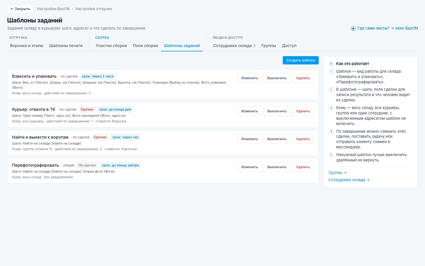Delete the 'Курьер: отвезти в ТК' template
The height and width of the screenshot is (266, 425).
303,111
